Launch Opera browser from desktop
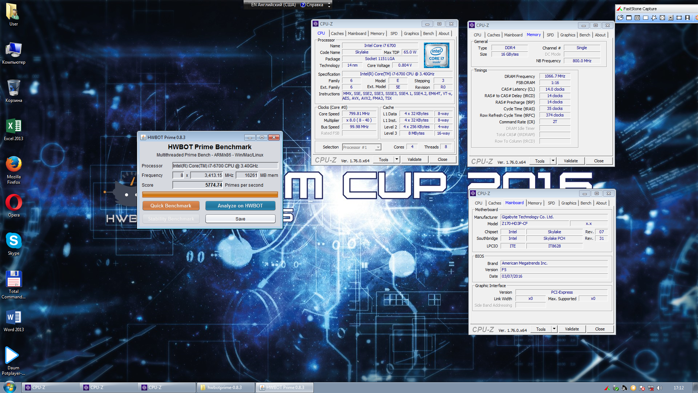698x393 pixels. tap(13, 206)
